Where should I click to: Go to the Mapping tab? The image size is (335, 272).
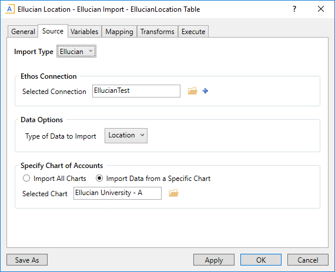(x=119, y=32)
